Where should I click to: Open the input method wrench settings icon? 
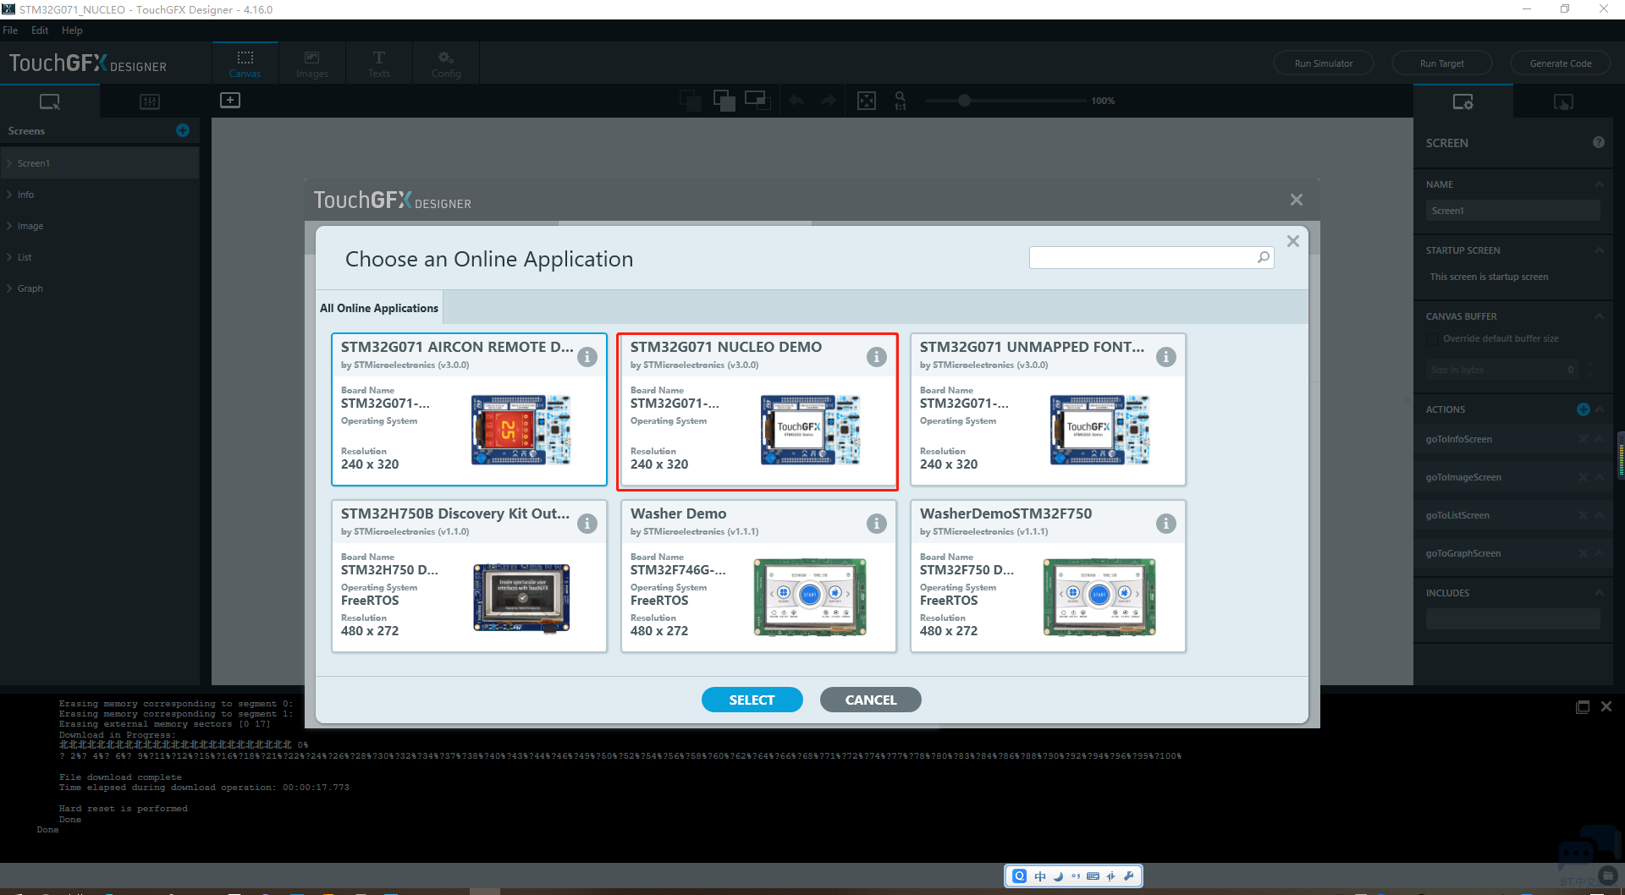click(x=1128, y=876)
